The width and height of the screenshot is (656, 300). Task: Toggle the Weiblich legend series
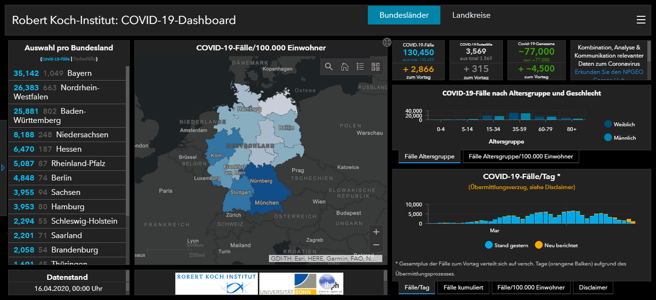tap(619, 125)
